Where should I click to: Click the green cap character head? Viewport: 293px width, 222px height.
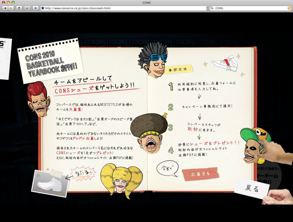pyautogui.click(x=253, y=145)
